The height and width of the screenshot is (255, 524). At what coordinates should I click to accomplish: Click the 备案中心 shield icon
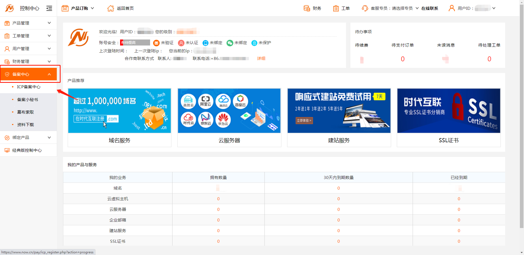click(7, 74)
